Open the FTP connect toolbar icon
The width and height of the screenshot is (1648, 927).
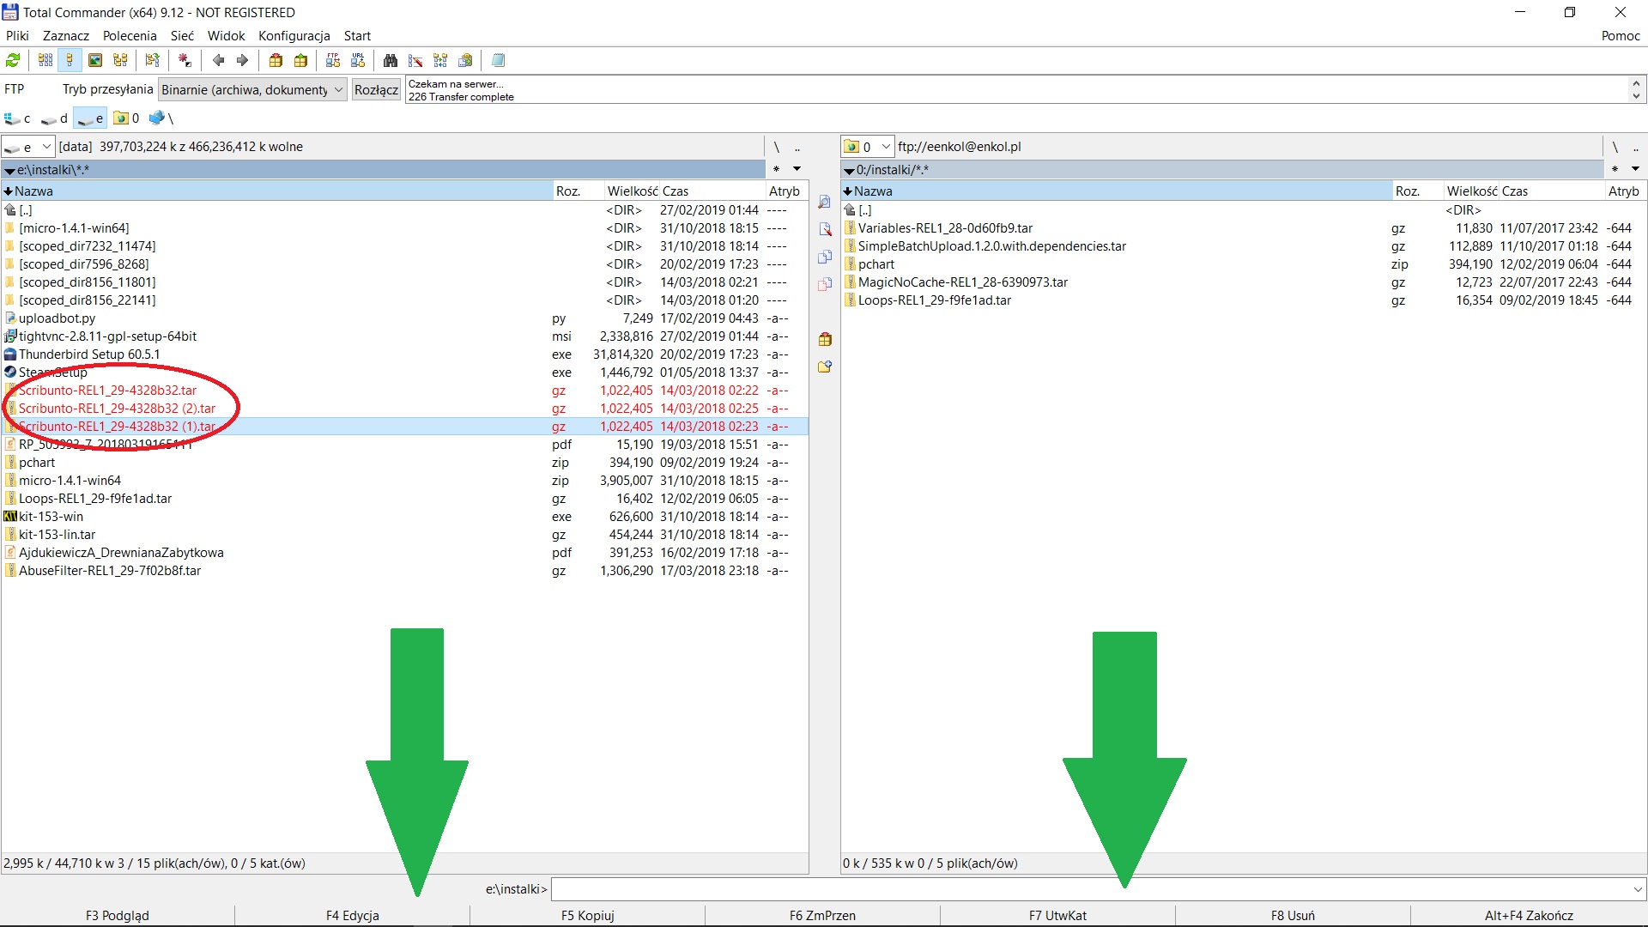[333, 60]
